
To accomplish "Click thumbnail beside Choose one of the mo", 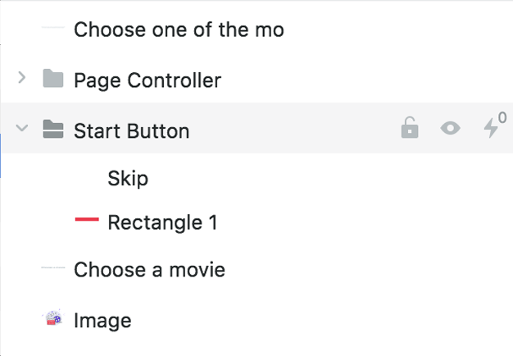I will click(53, 28).
